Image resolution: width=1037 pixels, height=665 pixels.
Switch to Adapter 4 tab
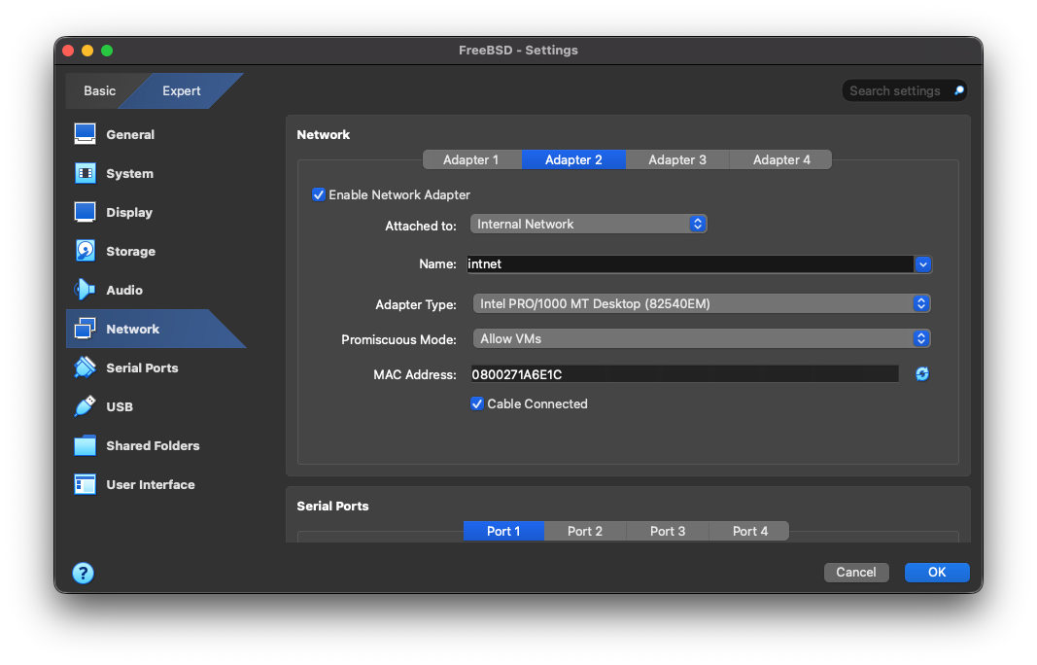[x=781, y=159]
